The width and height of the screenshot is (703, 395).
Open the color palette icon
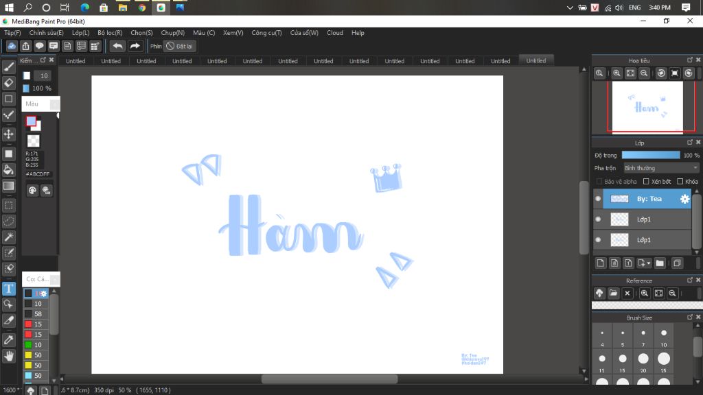(x=32, y=191)
